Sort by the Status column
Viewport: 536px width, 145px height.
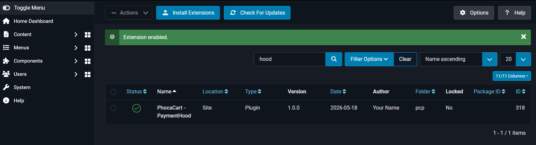(x=137, y=91)
